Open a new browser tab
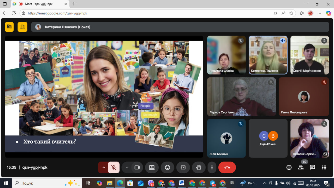This screenshot has width=334, height=188. click(74, 4)
